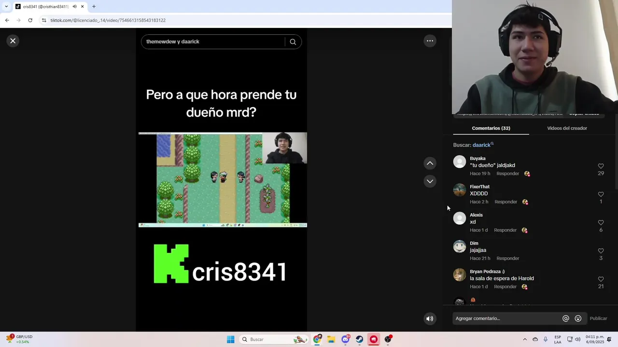Open the GBP/USD widget in taskbar
Image resolution: width=618 pixels, height=347 pixels.
pos(19,339)
